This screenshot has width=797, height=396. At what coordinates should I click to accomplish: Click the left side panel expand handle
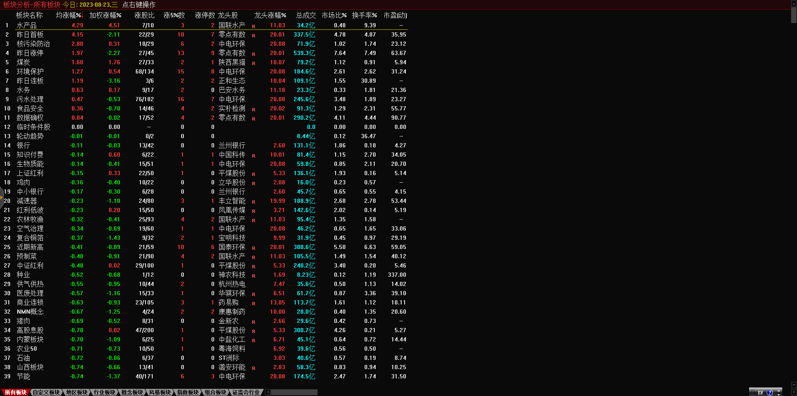point(2,197)
